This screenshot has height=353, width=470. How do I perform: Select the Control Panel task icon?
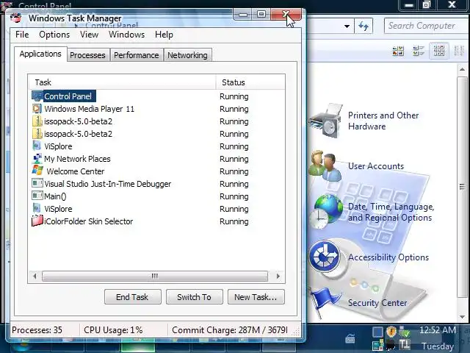(x=37, y=96)
